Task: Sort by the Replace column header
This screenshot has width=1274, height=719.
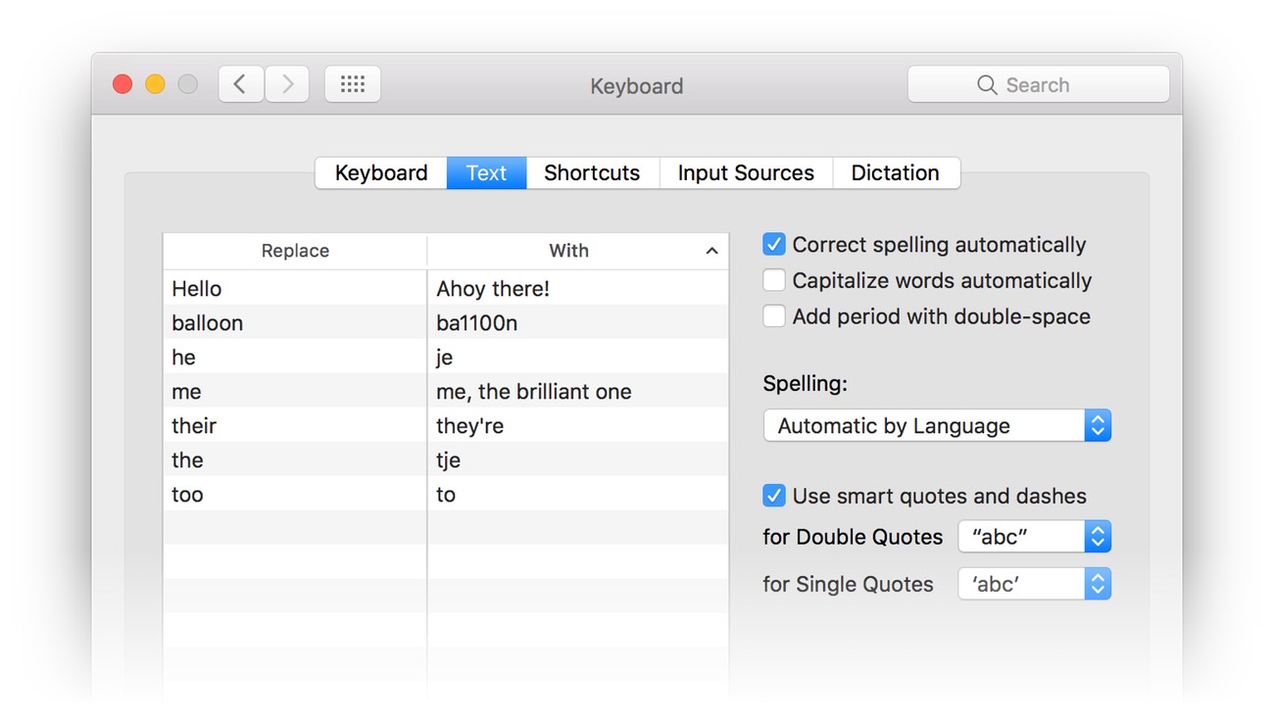Action: tap(295, 251)
